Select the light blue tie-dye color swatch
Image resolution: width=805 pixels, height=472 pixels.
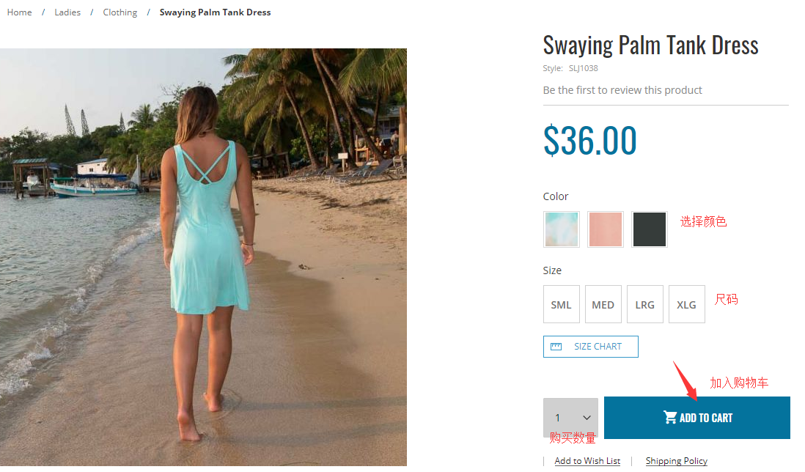tap(562, 229)
